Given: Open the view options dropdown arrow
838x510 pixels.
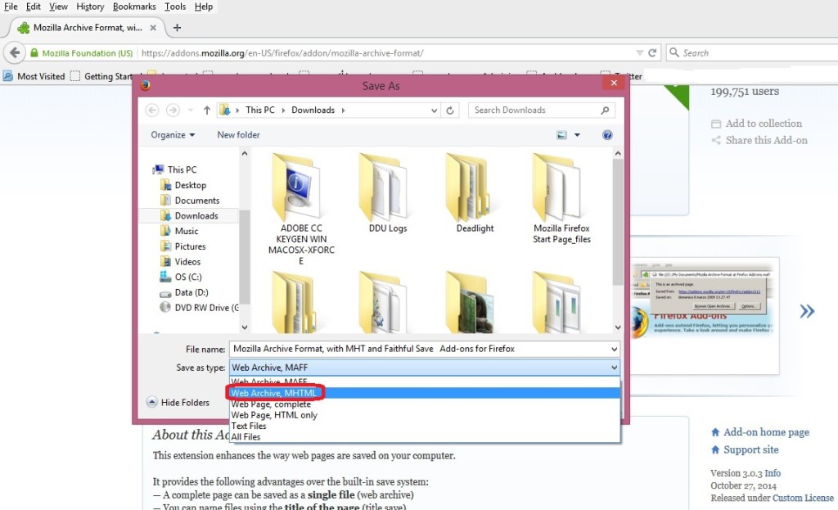Looking at the screenshot, I should click(x=577, y=135).
